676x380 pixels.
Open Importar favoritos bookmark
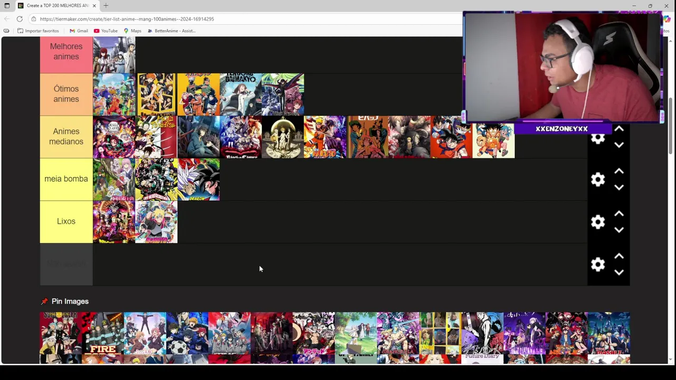tap(38, 31)
